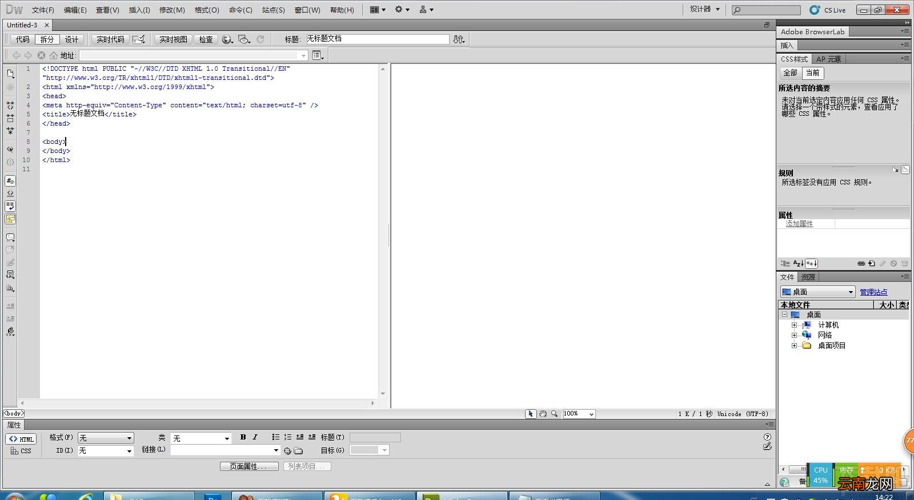Click the 检查 (Inspect) button
Image resolution: width=914 pixels, height=500 pixels.
206,39
